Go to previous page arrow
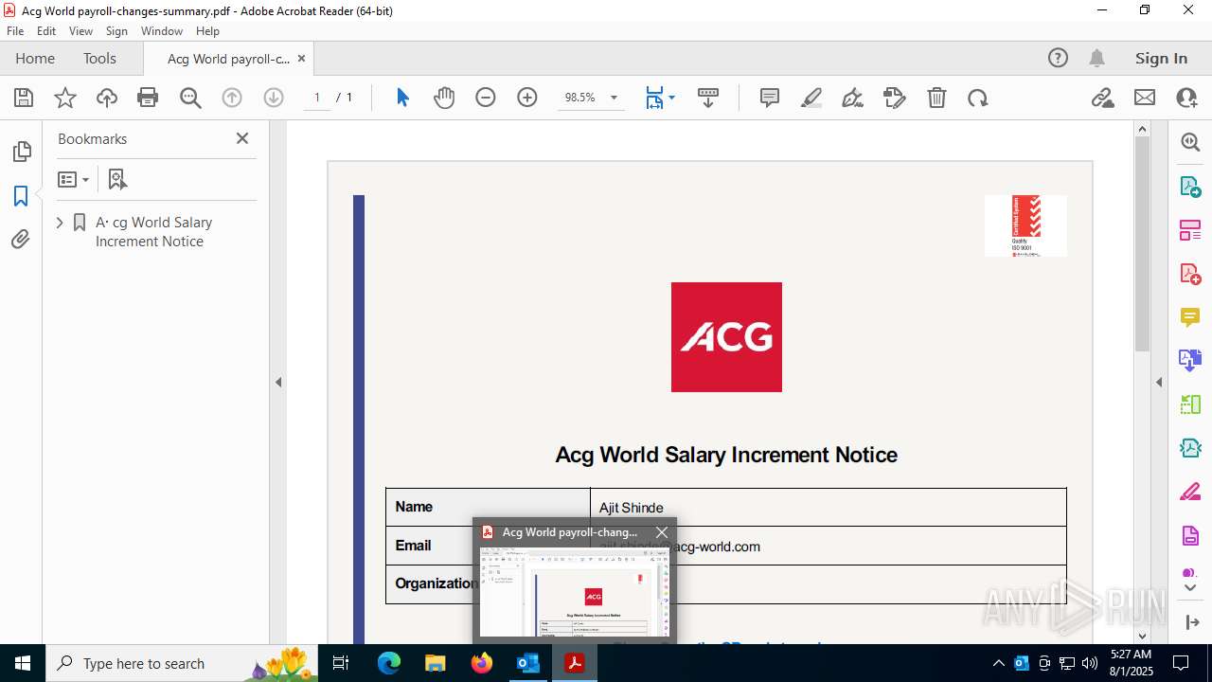 [232, 98]
